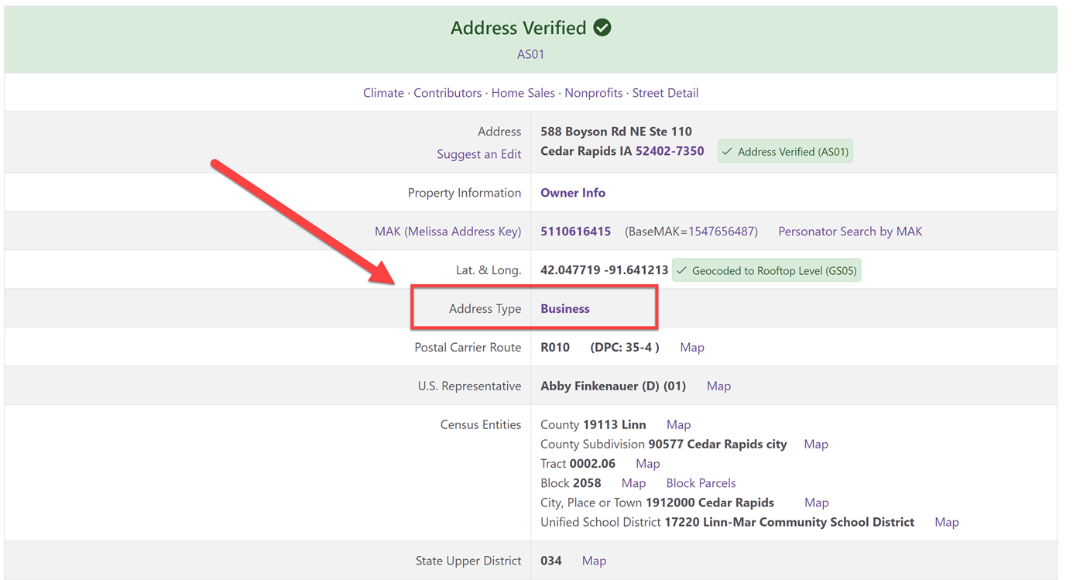
Task: Click Geocoded to Rooftop Level badge
Action: tap(766, 271)
